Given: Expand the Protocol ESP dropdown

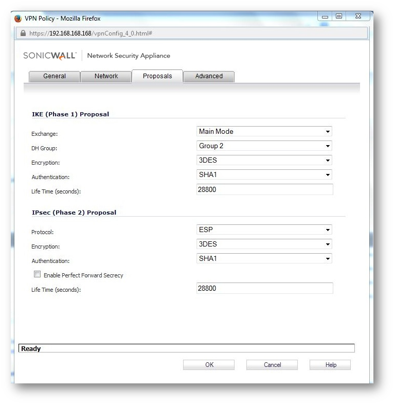Looking at the screenshot, I should click(x=264, y=230).
